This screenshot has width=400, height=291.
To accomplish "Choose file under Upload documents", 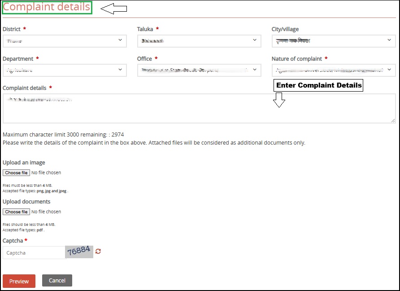I will 17,212.
